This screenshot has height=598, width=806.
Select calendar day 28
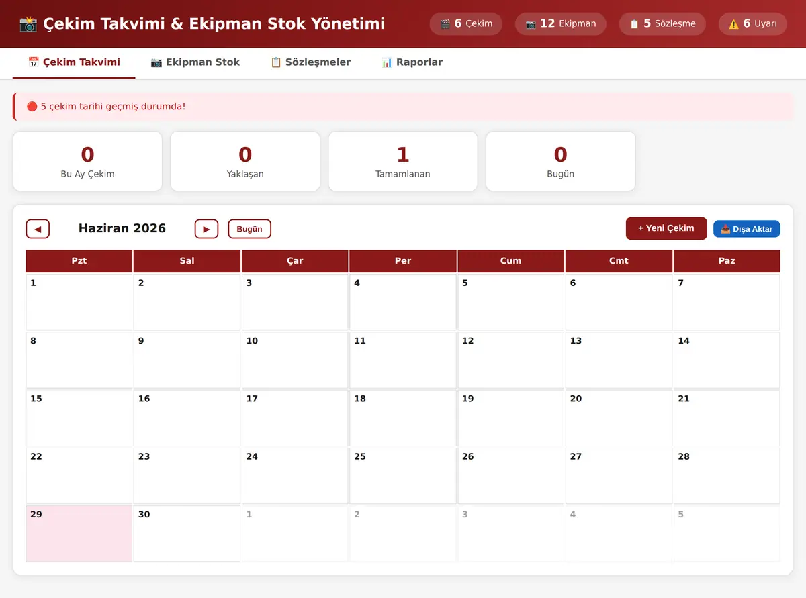[x=727, y=476]
